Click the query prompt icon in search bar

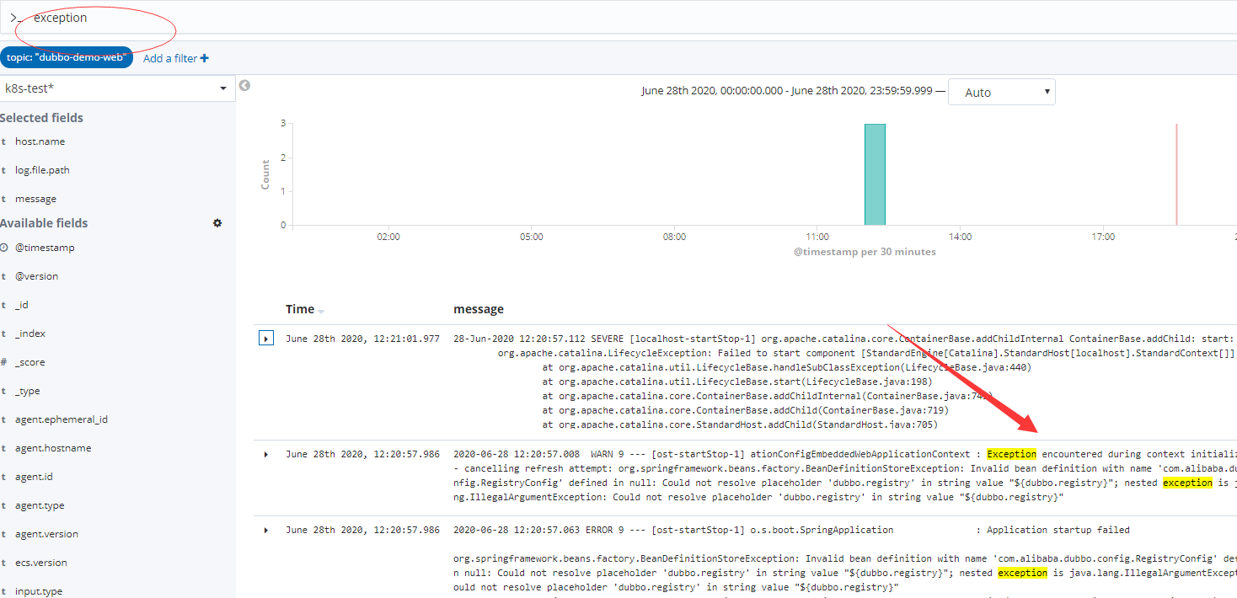[15, 18]
